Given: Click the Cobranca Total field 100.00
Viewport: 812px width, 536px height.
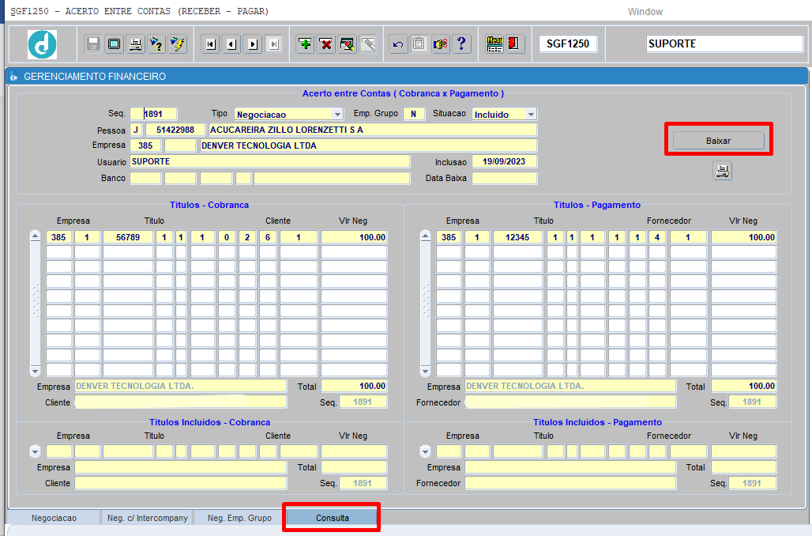Looking at the screenshot, I should click(354, 386).
